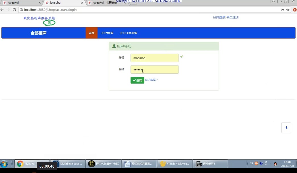Select second juyouhui browser tab

(63, 3)
